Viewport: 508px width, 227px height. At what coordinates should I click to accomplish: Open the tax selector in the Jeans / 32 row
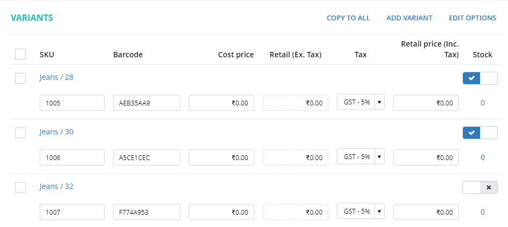360,211
